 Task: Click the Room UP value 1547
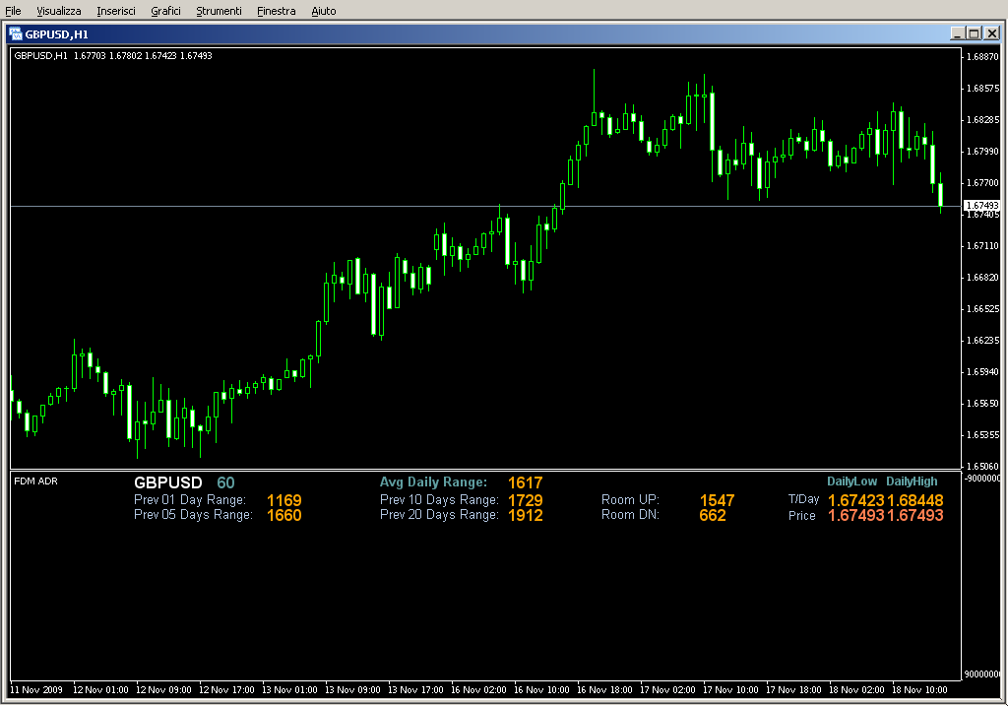[717, 500]
